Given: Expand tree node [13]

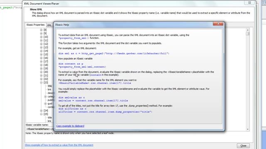Looking at the screenshot, I should coord(41,48).
